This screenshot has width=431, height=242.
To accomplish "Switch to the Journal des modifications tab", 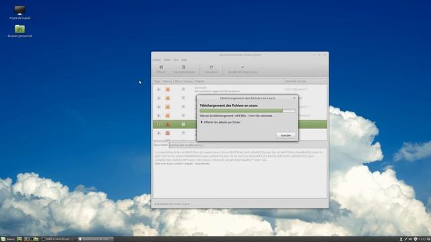I will pyautogui.click(x=186, y=145).
